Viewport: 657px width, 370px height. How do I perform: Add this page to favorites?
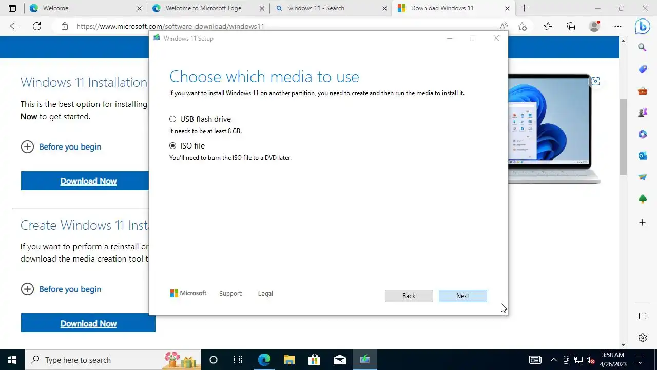(x=523, y=26)
